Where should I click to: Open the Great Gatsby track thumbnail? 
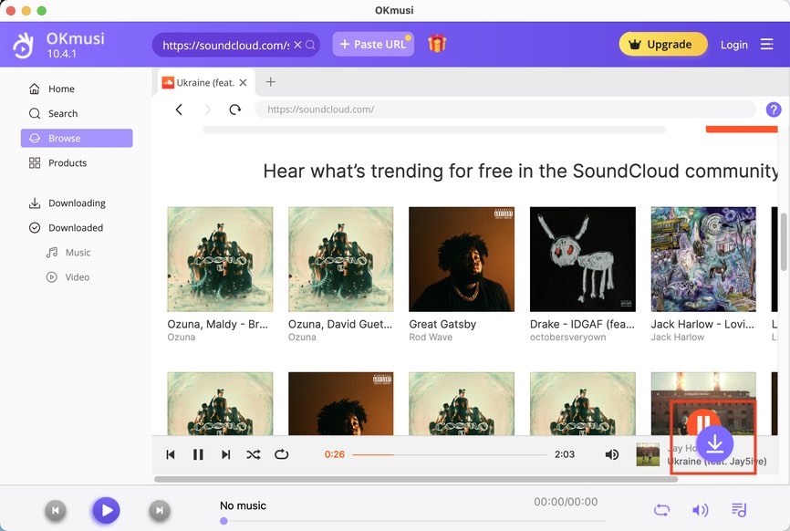pos(461,258)
